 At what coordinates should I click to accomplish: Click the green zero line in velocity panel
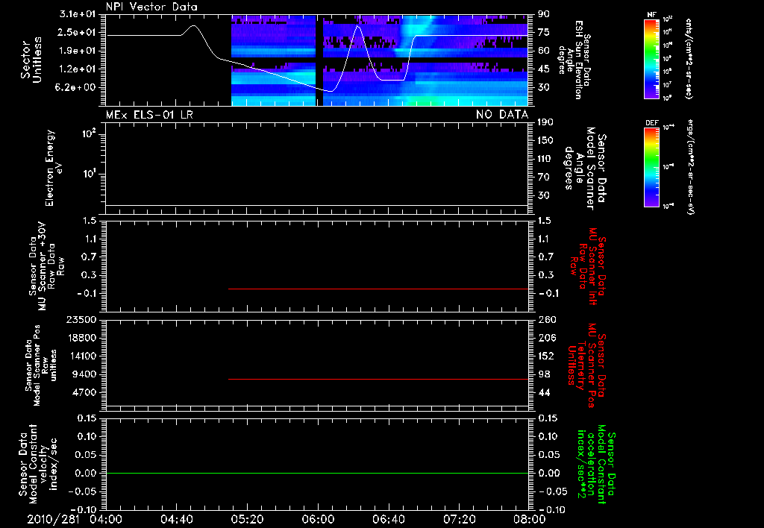tap(317, 473)
